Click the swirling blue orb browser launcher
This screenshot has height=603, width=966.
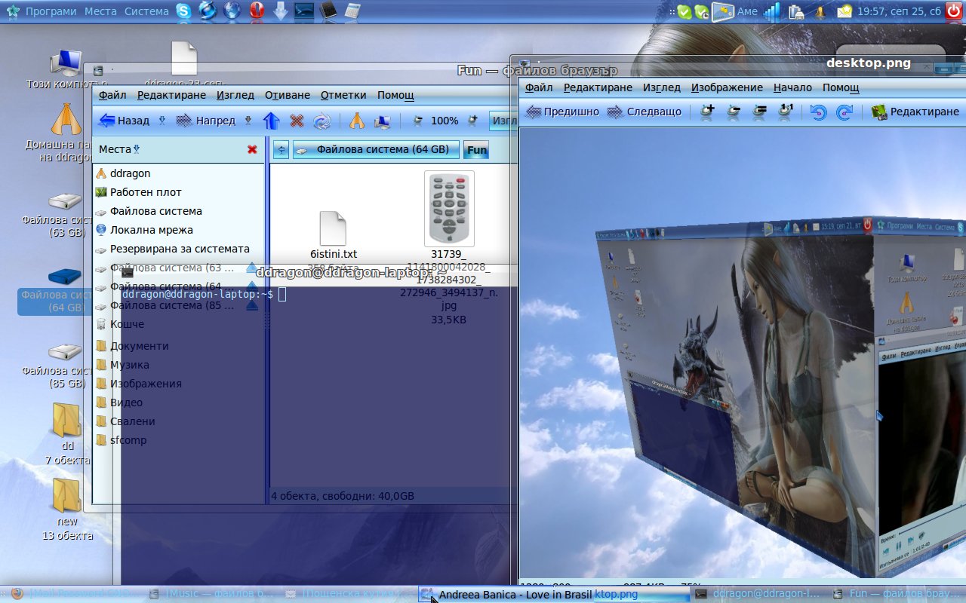[x=208, y=11]
